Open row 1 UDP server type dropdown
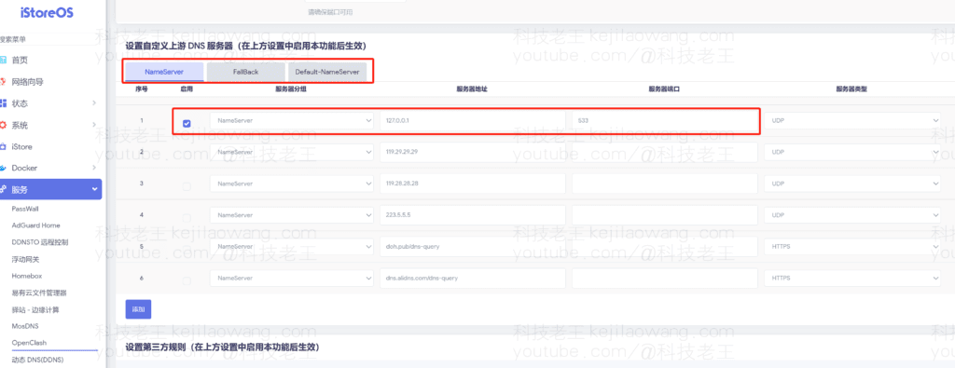The height and width of the screenshot is (368, 955). click(x=852, y=120)
